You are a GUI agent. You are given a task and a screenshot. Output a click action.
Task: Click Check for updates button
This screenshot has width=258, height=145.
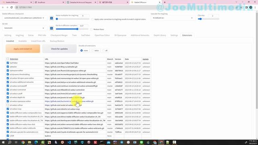(x=59, y=49)
